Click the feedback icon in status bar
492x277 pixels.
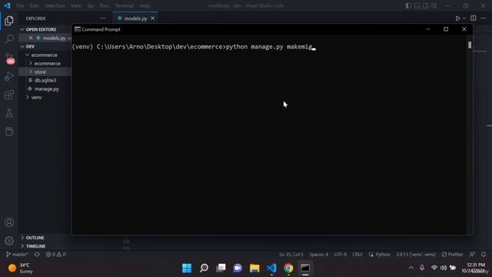click(472, 255)
